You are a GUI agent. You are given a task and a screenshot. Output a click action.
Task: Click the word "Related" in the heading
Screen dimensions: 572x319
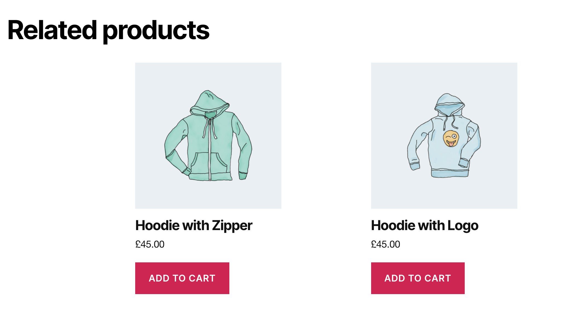52,30
